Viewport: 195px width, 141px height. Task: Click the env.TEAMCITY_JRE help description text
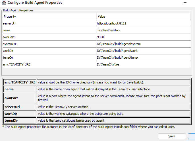[91, 82]
